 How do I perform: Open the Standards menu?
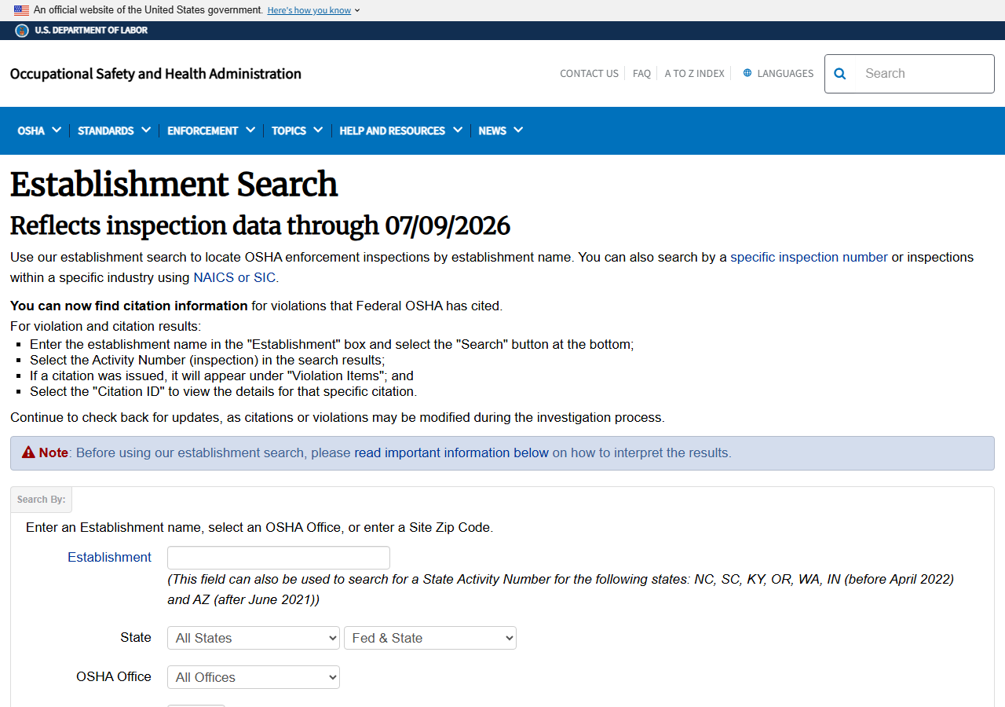[114, 130]
